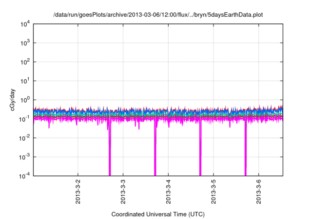The width and height of the screenshot is (312, 219).
Task: Click the 10^0 y-axis tick label
Action: [25, 100]
